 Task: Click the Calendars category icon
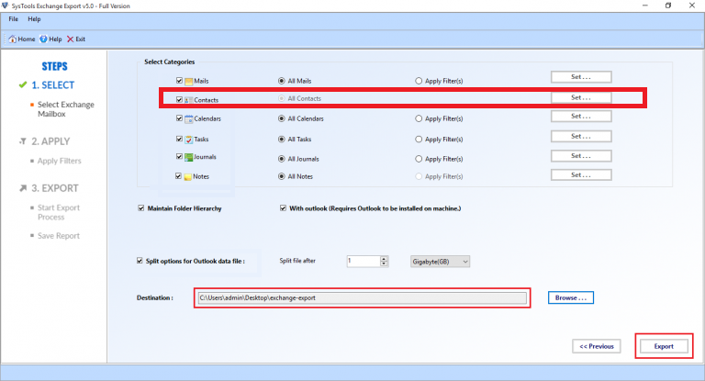(x=189, y=118)
